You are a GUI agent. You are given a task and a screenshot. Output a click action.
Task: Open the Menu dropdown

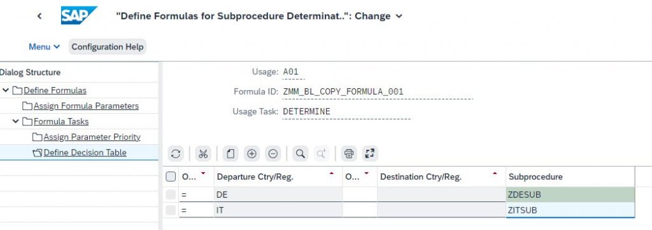(x=45, y=47)
